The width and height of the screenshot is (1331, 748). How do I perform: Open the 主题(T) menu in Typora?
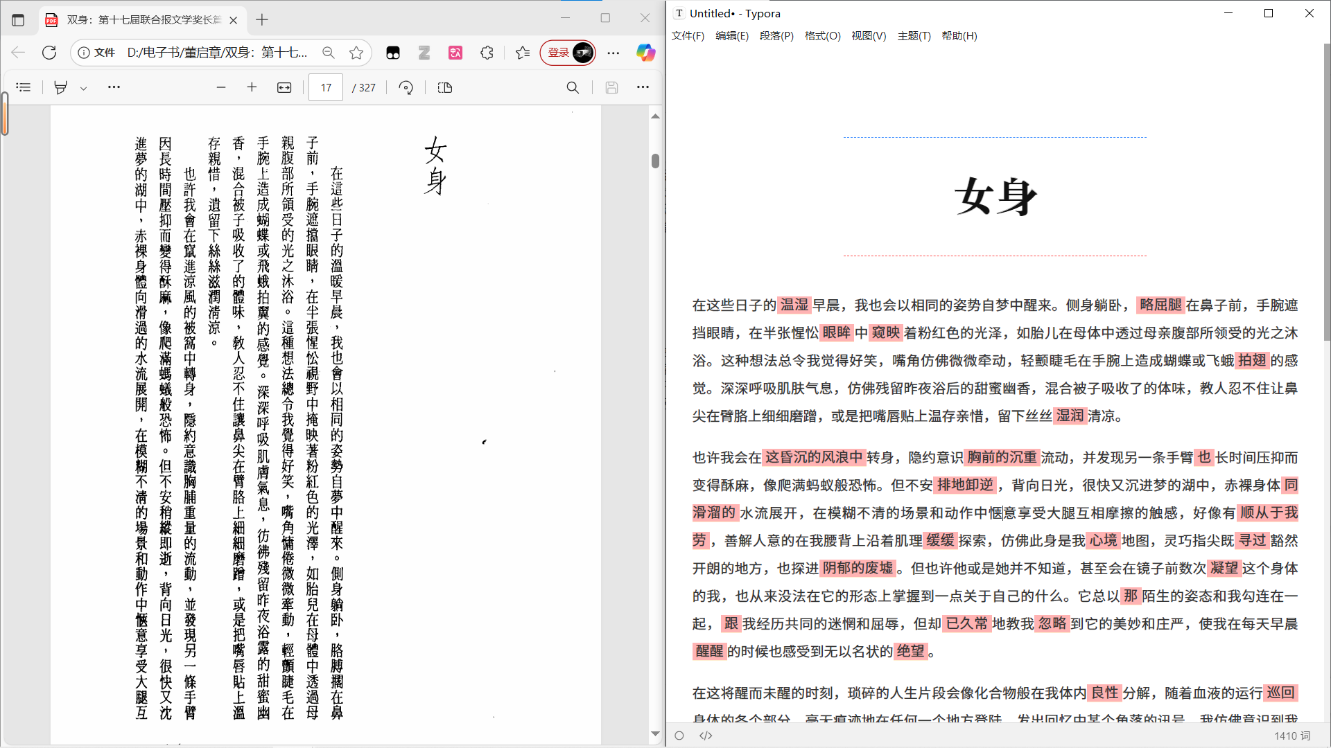(x=914, y=36)
